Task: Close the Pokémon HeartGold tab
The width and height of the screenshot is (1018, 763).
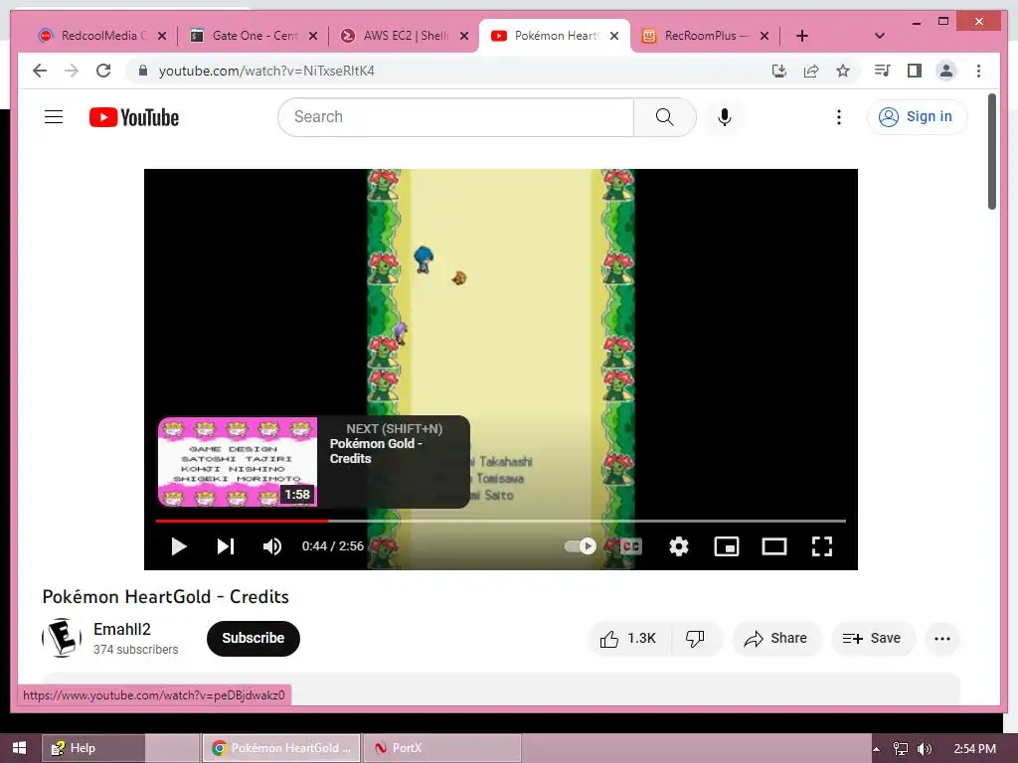Action: (x=614, y=36)
